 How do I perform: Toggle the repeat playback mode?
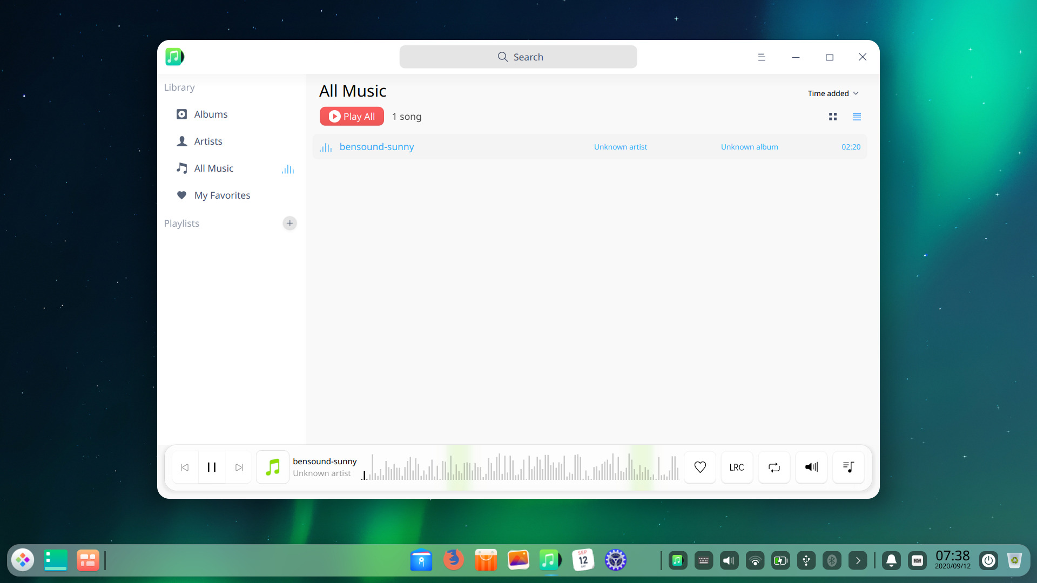[773, 467]
